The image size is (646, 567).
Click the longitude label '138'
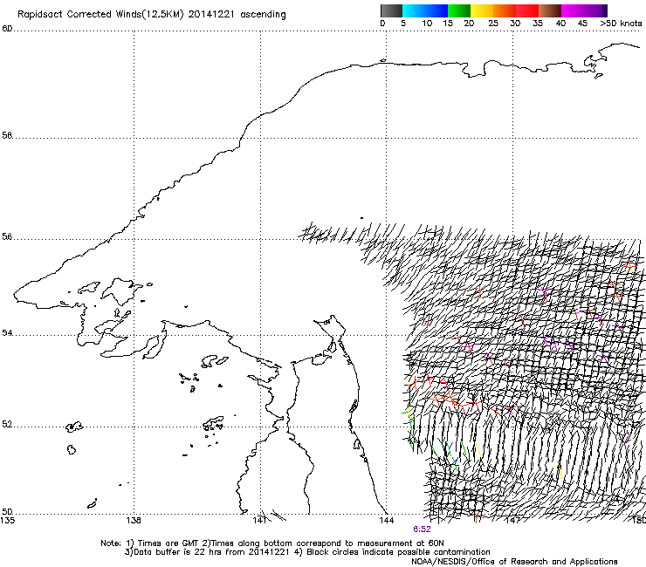(134, 521)
